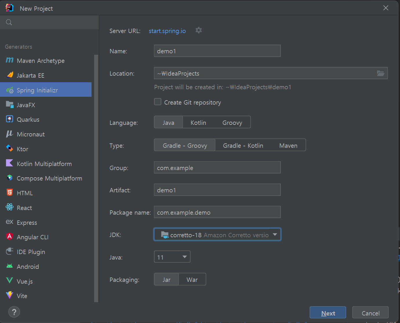400x323 pixels.
Task: Select Kotlin language option
Action: [198, 123]
